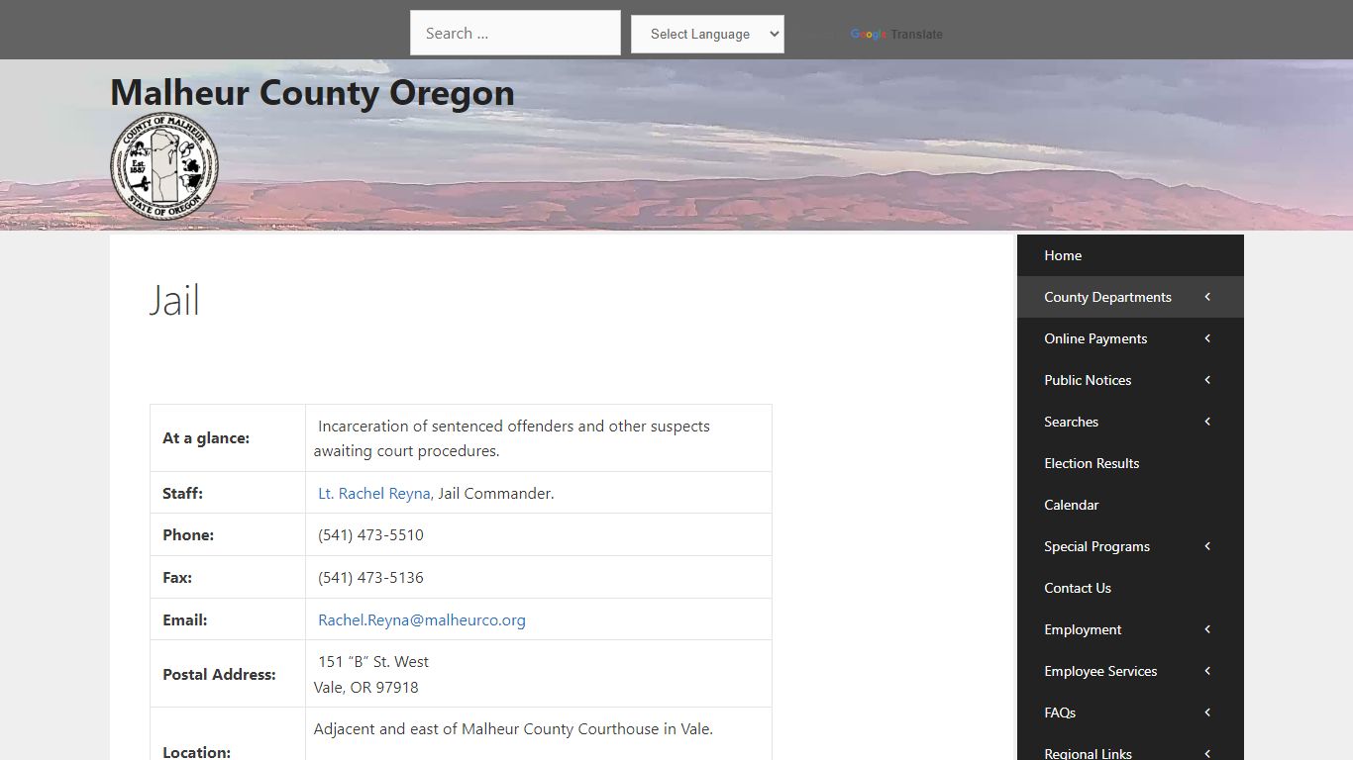Screen dimensions: 1353x760
Task: Open Election Results page
Action: (1130, 463)
